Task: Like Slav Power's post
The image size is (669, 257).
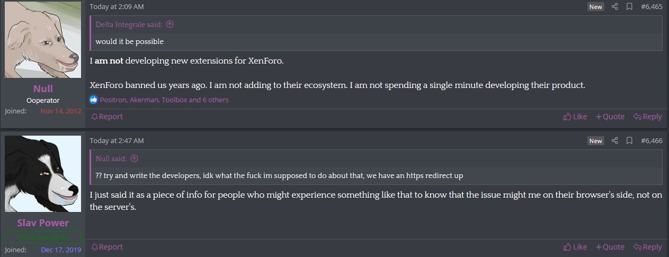Action: coord(575,247)
